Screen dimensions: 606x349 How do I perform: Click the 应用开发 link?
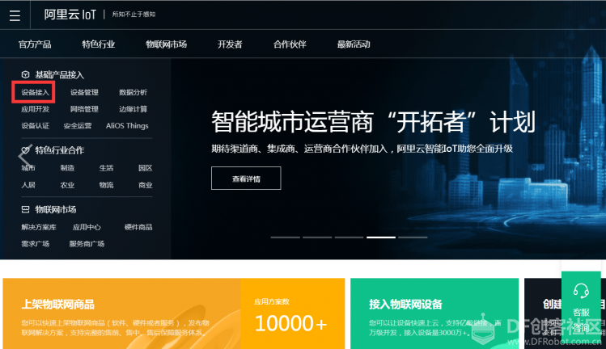35,109
